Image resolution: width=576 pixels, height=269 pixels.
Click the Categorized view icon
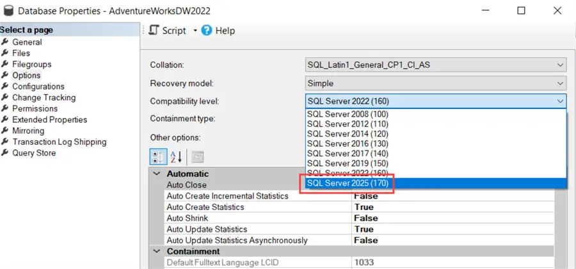point(158,158)
